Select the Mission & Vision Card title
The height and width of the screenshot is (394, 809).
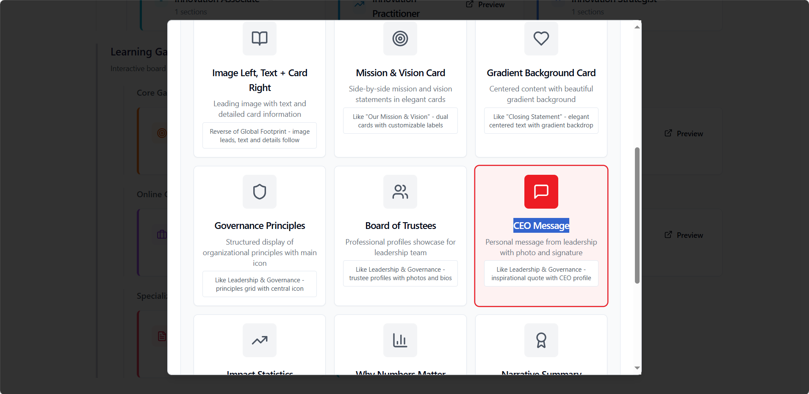(400, 73)
